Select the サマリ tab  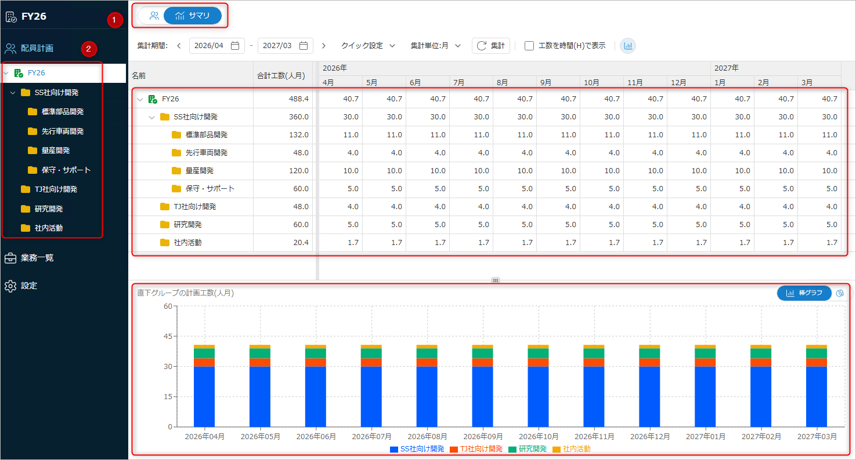[193, 16]
